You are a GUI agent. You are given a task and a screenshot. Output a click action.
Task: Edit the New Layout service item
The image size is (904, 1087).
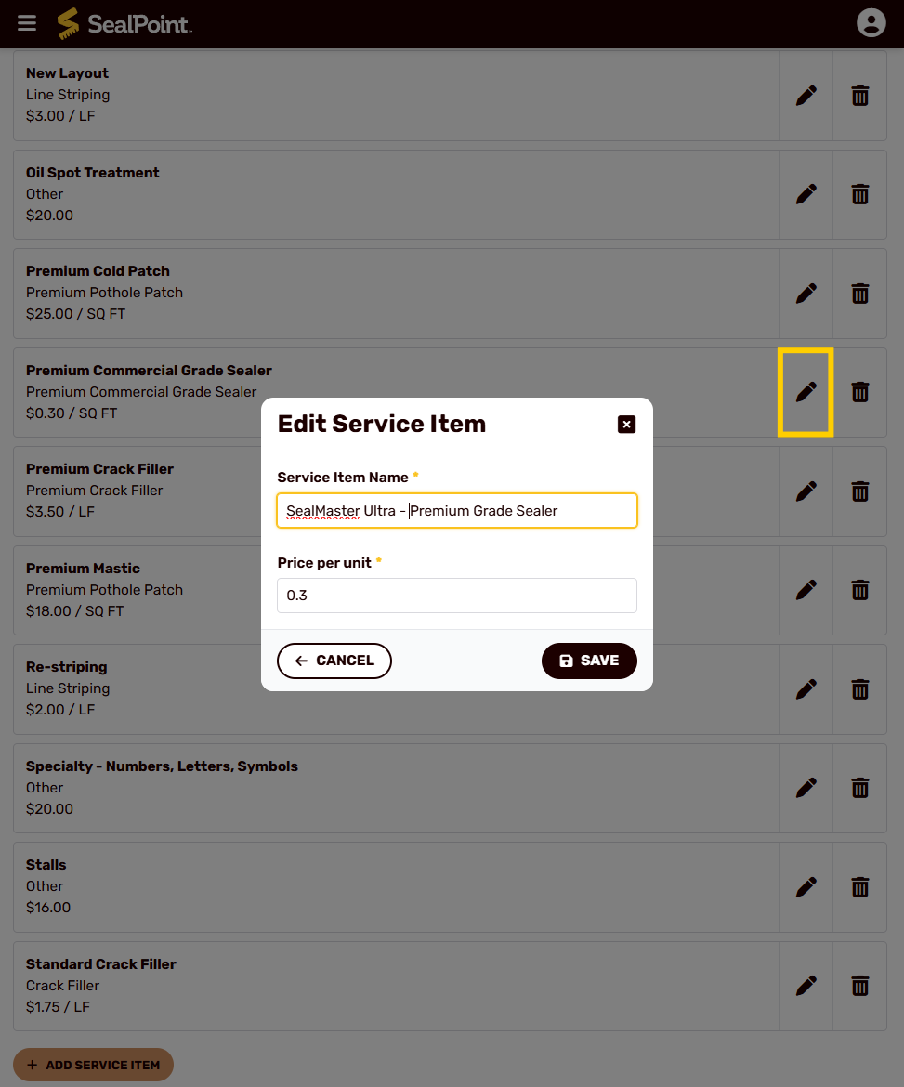pos(806,96)
